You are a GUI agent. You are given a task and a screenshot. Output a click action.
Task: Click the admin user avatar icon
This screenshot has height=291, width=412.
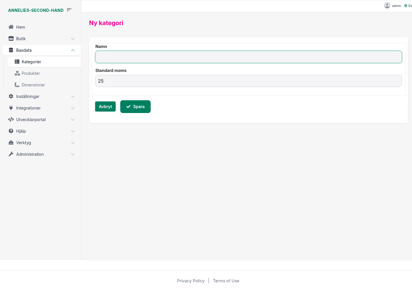pos(387,5)
